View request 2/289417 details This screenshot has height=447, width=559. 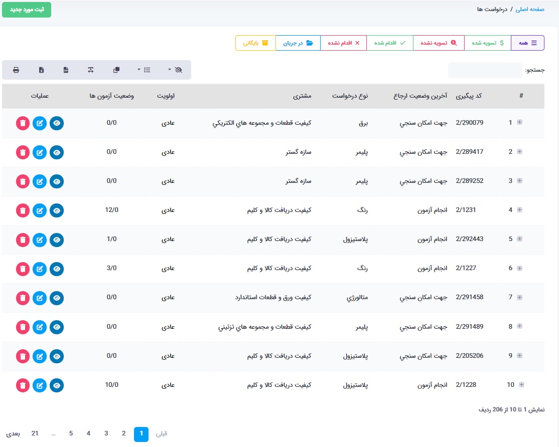[57, 152]
